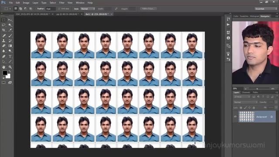The height and width of the screenshot is (157, 279).
Task: Enable the Anti-alias checkbox
Action: [59, 9]
